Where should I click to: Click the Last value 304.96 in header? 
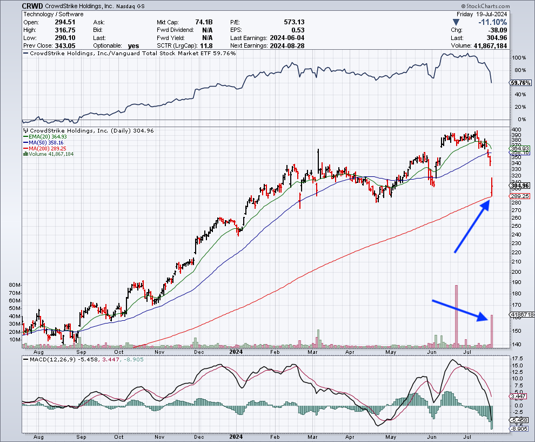click(497, 38)
